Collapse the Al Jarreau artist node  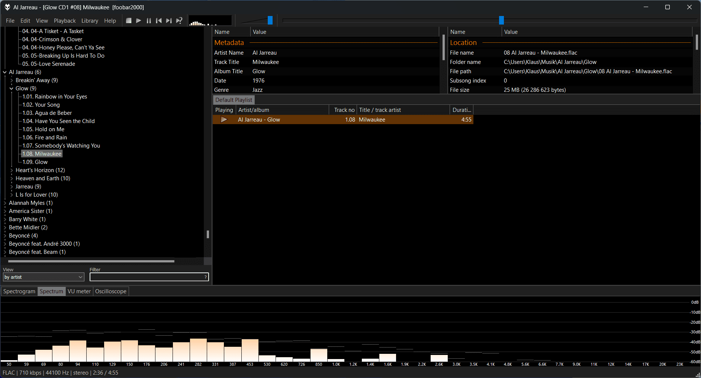point(5,72)
